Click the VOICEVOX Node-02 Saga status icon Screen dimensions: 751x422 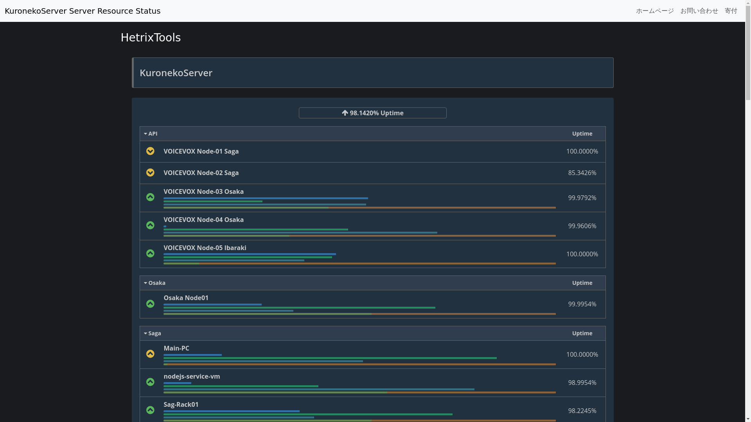click(x=150, y=173)
